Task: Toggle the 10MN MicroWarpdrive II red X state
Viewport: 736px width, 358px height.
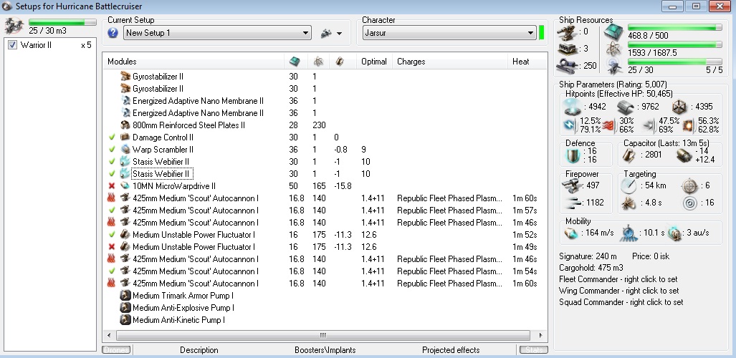Action: point(112,186)
